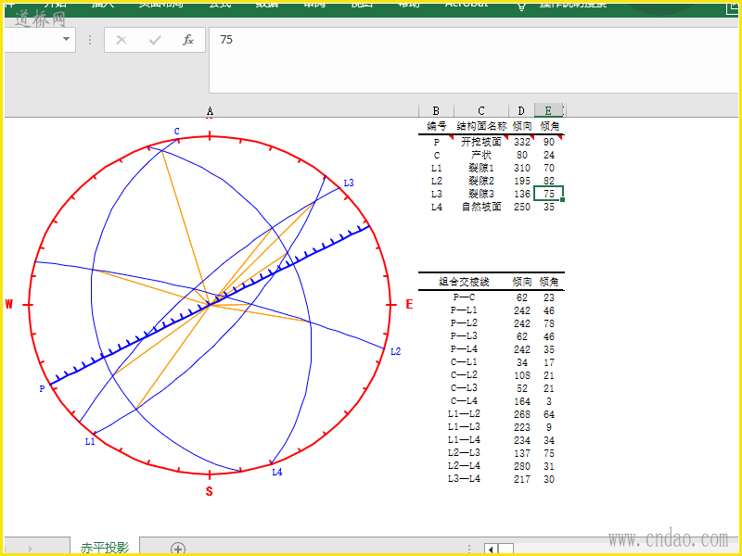Add a new sheet with the plus icon
Image resolution: width=742 pixels, height=556 pixels.
178,549
